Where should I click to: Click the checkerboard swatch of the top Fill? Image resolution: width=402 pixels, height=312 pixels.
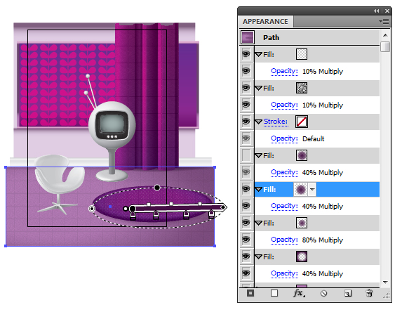(x=302, y=54)
